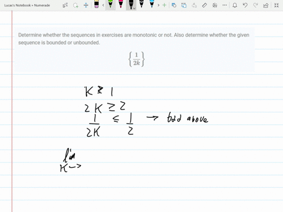Open the Math assistant tool

point(215,5)
